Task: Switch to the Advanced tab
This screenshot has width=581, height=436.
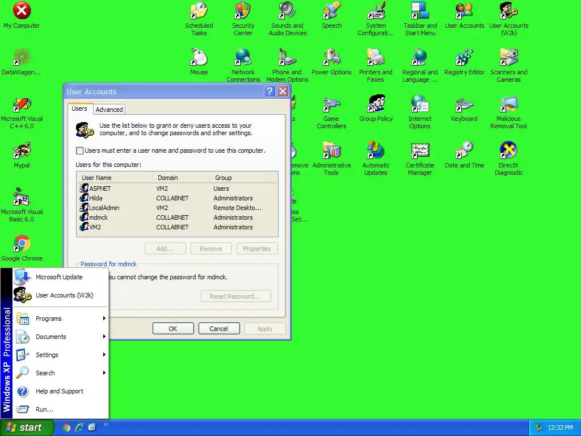Action: 109,110
